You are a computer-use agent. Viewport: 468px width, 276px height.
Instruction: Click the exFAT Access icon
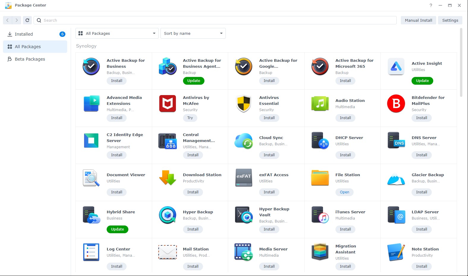(244, 178)
